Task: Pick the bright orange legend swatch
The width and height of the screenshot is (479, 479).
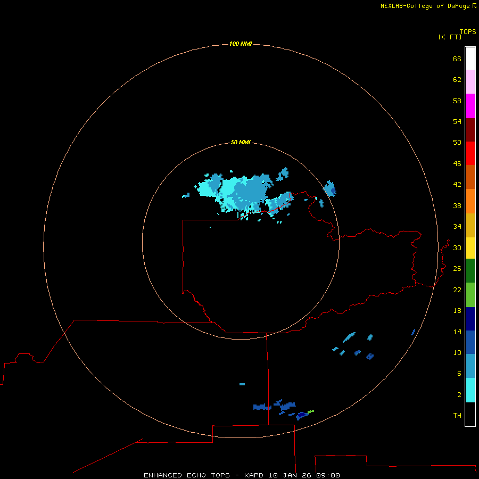Action: pos(470,201)
